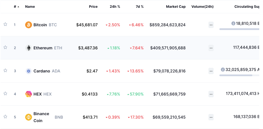Image resolution: width=263 pixels, height=129 pixels.
Task: Star Ethereum for the watchlist
Action: [5, 48]
